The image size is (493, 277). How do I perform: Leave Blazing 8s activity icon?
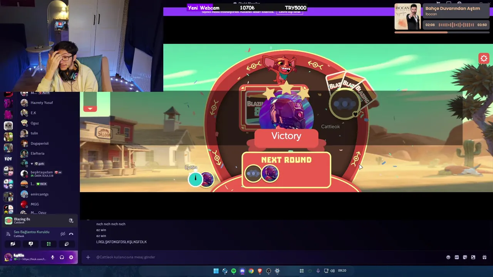[71, 221]
